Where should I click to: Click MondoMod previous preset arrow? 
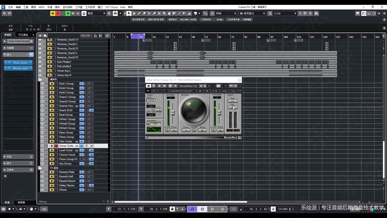[200, 91]
